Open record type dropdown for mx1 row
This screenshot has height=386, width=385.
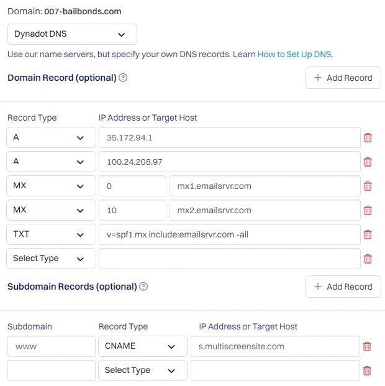click(x=51, y=186)
